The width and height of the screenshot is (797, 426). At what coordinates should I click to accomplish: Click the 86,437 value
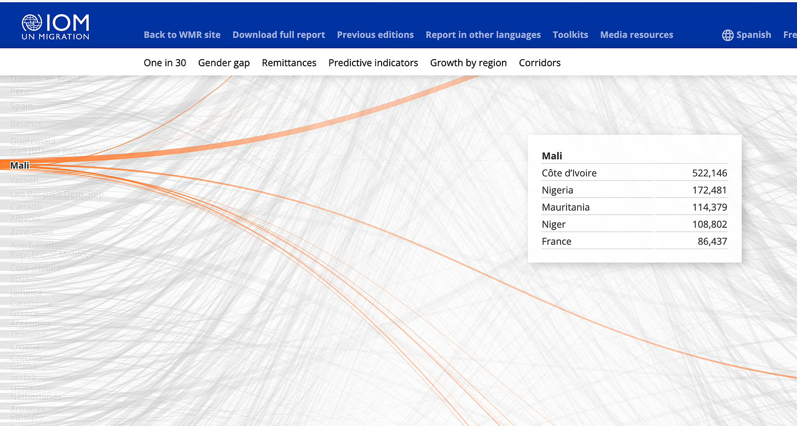click(712, 241)
